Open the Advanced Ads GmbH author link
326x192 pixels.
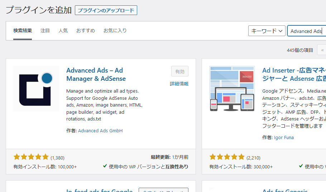click(x=100, y=131)
